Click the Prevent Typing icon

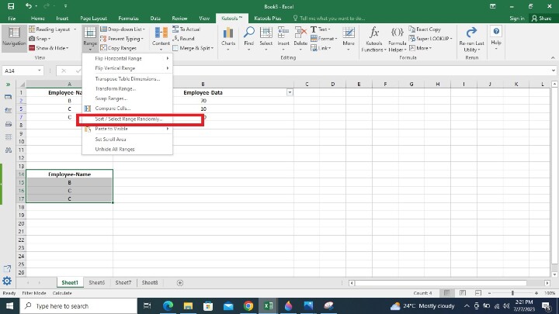pyautogui.click(x=104, y=39)
